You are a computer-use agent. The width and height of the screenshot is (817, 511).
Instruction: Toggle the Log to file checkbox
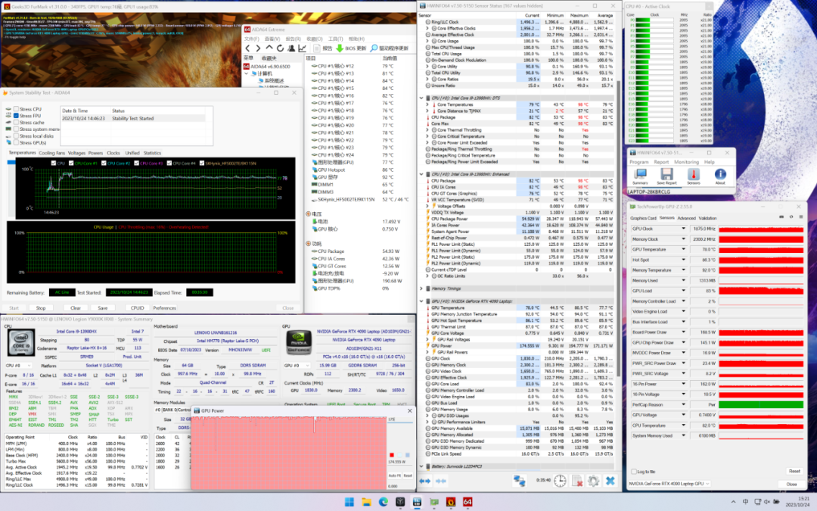pos(632,472)
